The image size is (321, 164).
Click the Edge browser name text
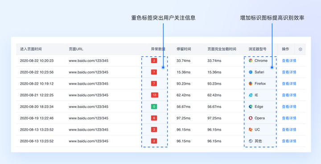point(259,107)
